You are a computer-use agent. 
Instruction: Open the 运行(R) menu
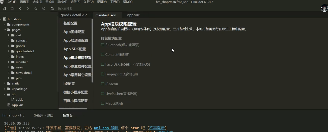coord(75,2)
